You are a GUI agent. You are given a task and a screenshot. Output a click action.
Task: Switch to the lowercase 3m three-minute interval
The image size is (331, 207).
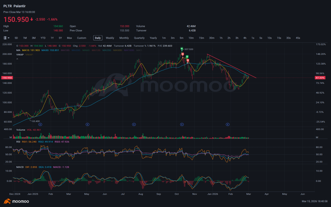point(173,38)
